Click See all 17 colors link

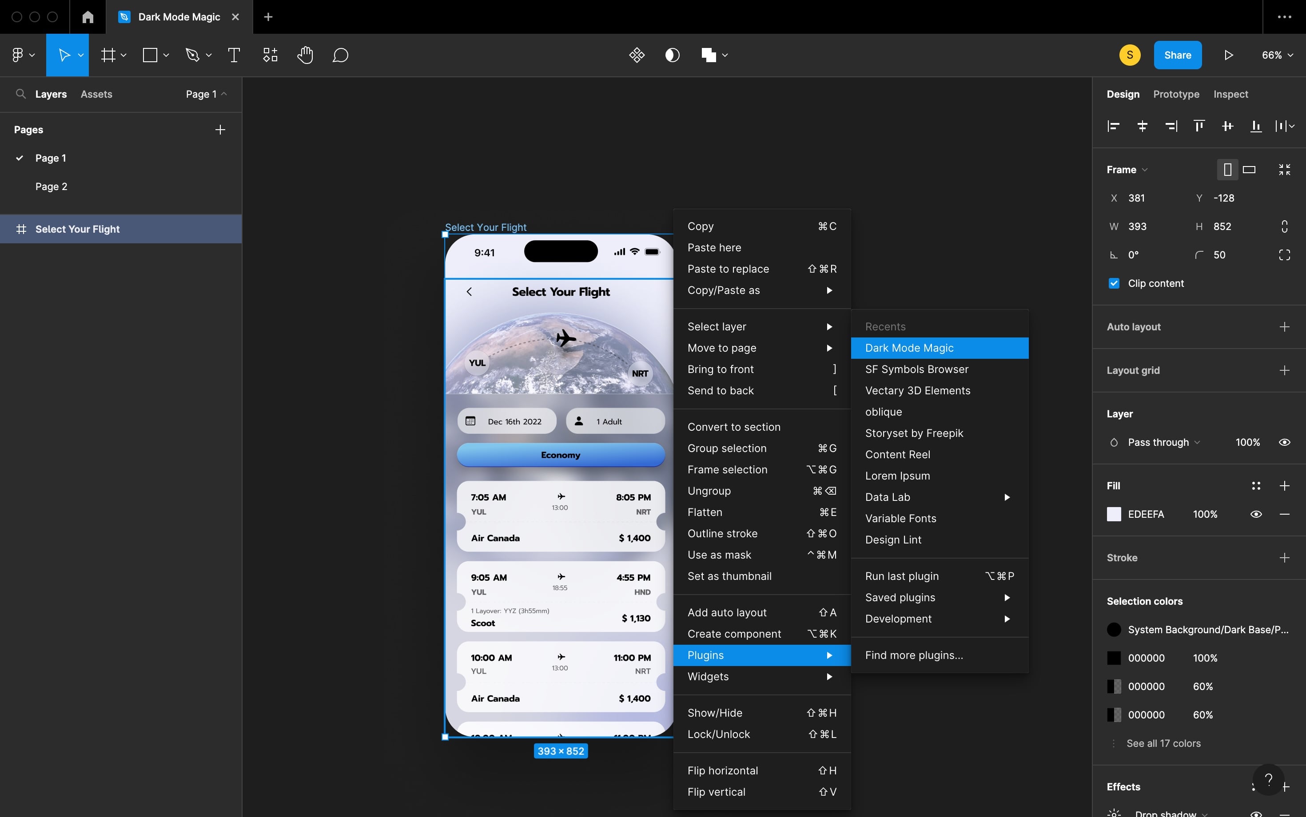pyautogui.click(x=1163, y=743)
